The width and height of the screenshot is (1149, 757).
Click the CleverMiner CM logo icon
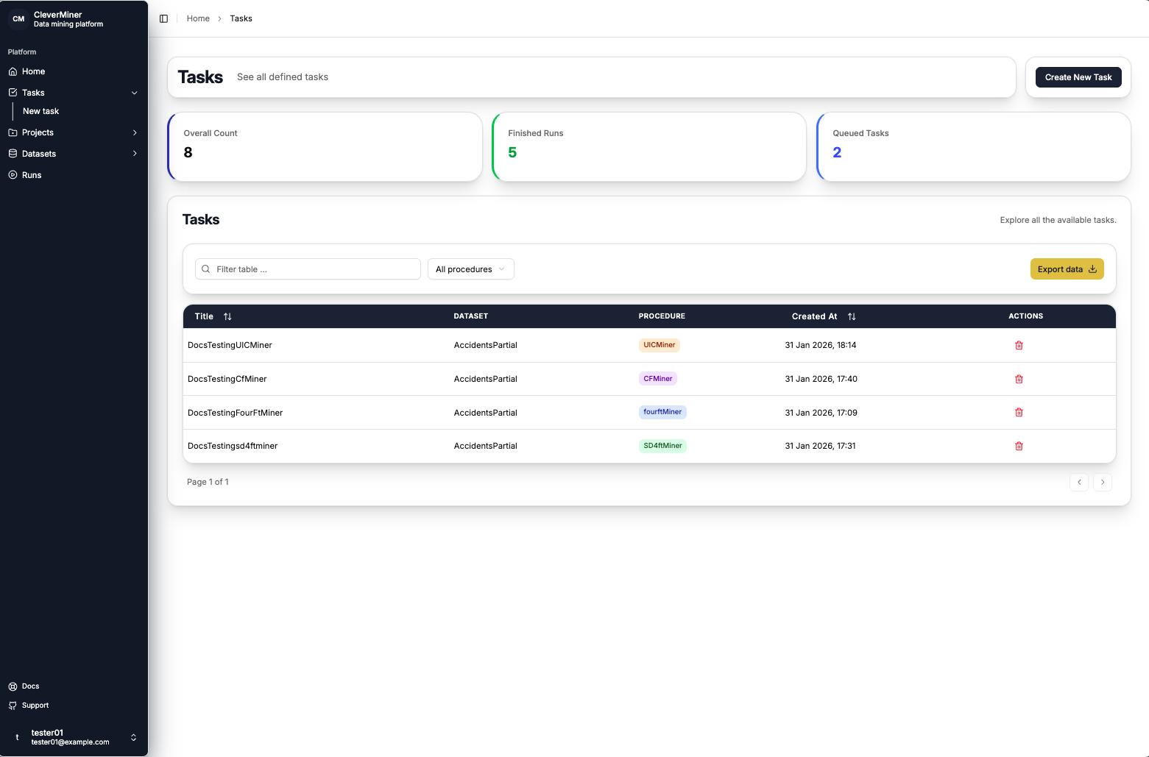(18, 18)
